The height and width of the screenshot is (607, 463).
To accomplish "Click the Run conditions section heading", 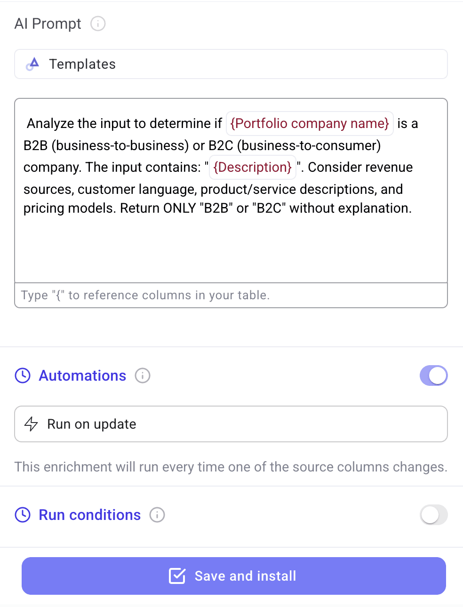I will (89, 515).
